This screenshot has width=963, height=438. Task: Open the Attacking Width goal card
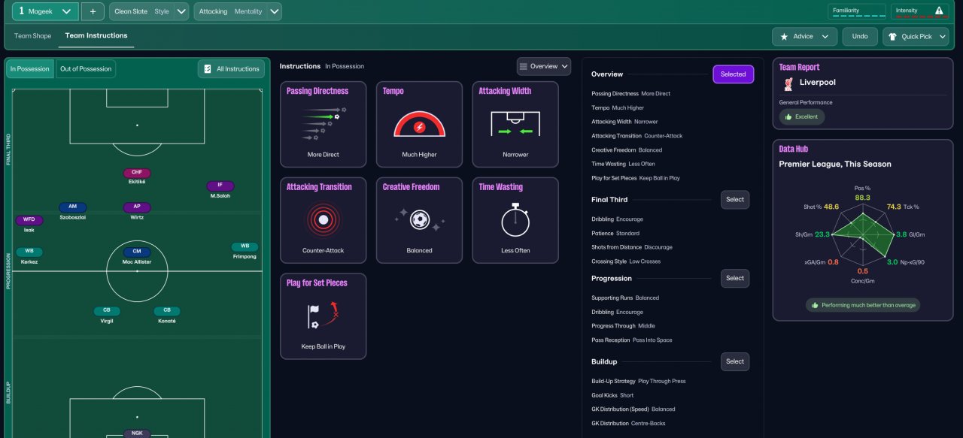point(515,124)
